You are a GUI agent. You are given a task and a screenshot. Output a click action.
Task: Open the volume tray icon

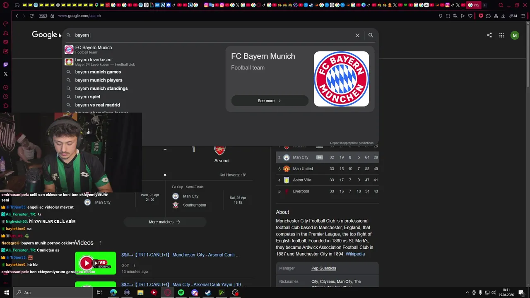pos(494,293)
